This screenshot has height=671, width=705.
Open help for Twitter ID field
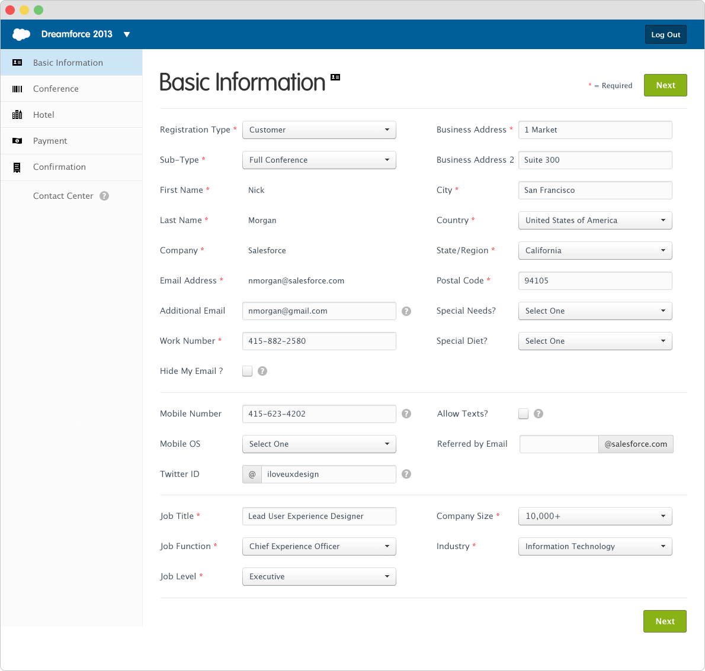point(406,474)
